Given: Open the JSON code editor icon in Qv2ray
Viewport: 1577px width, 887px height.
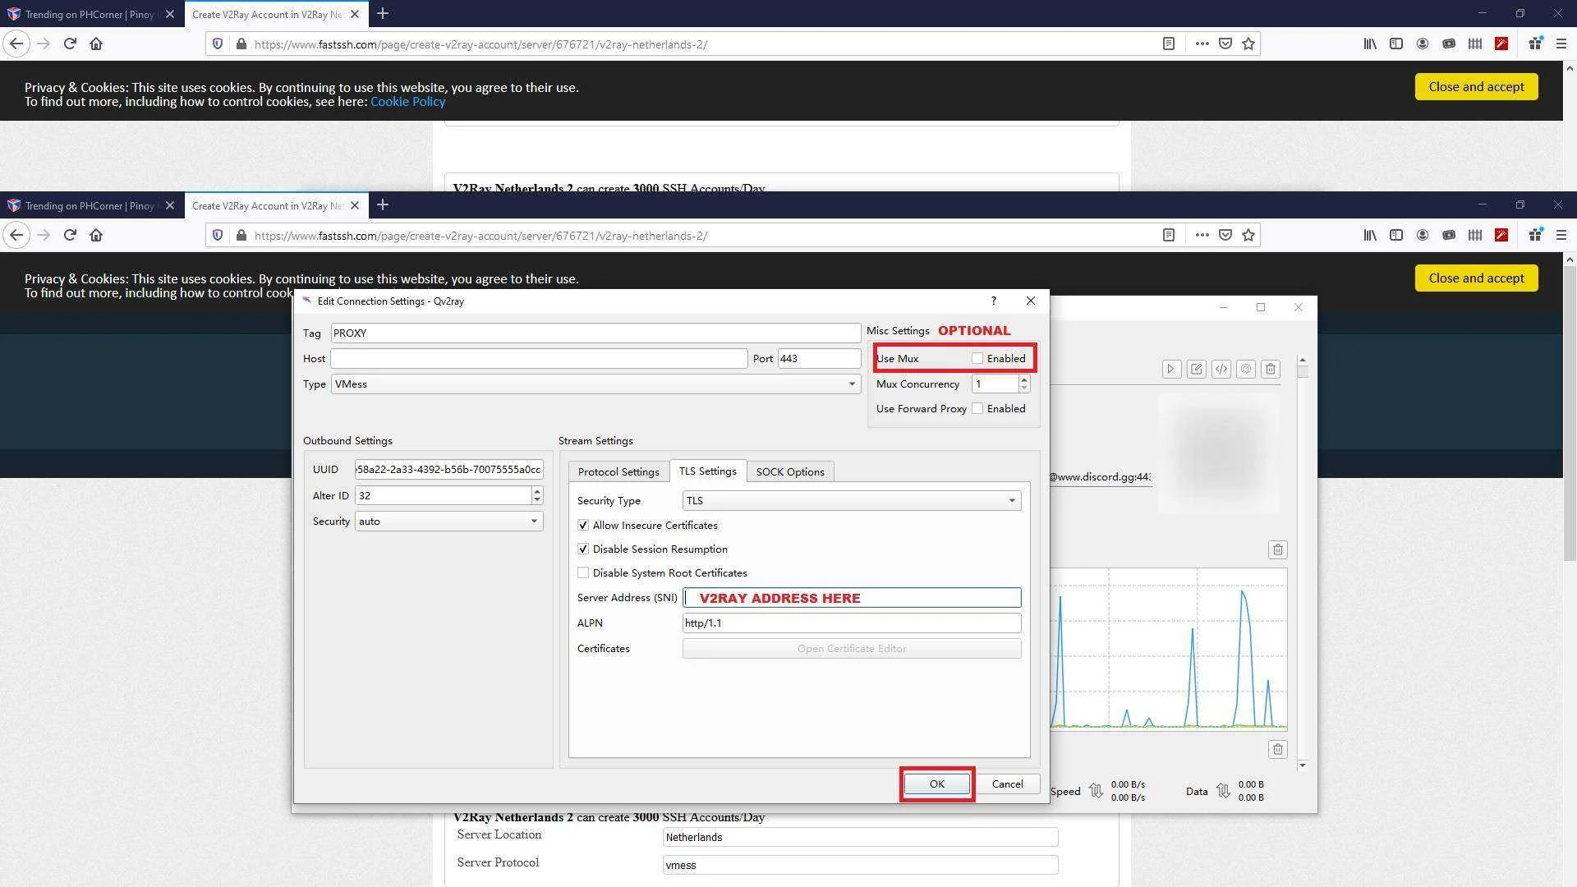Looking at the screenshot, I should (x=1221, y=370).
